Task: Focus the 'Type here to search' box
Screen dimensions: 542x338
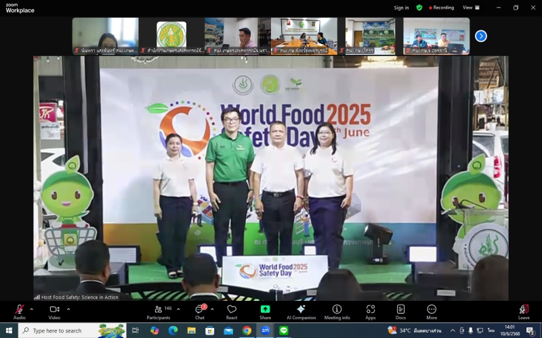Action: (72, 331)
